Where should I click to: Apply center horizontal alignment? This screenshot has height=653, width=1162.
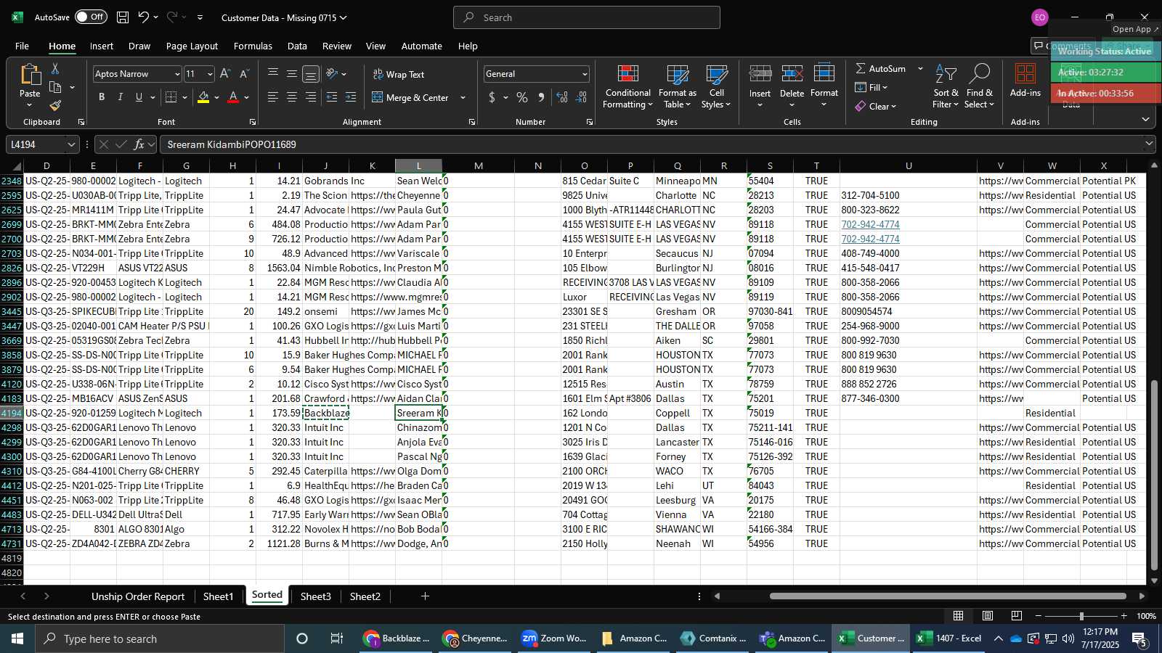click(x=292, y=97)
